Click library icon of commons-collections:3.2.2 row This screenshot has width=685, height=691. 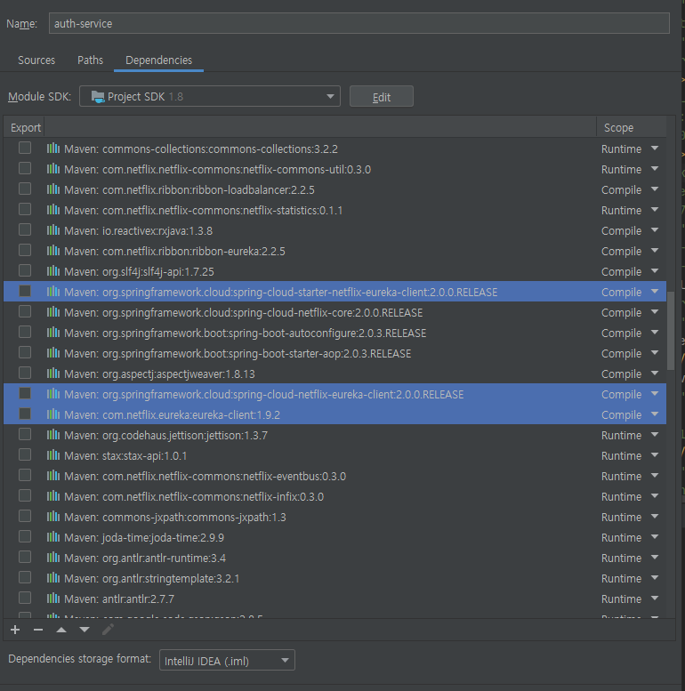[x=53, y=149]
